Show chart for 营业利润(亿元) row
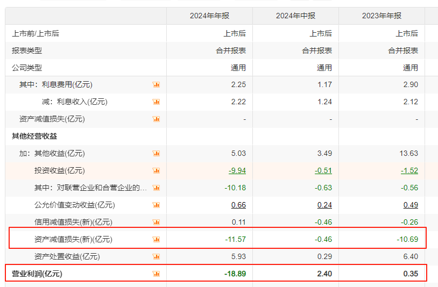The width and height of the screenshot is (438, 287). pyautogui.click(x=157, y=274)
